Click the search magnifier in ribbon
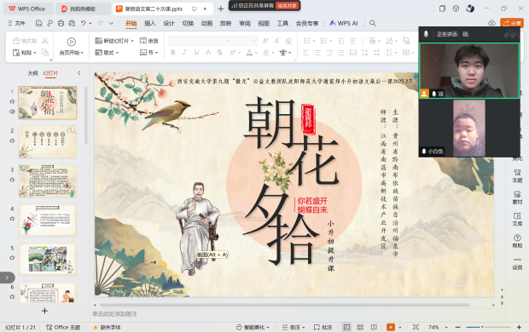 pos(373,23)
